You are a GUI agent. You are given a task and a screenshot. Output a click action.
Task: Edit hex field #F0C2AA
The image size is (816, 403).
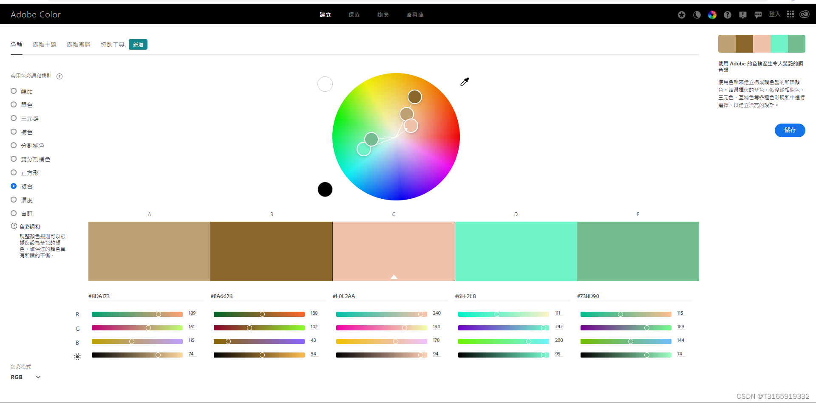point(390,296)
